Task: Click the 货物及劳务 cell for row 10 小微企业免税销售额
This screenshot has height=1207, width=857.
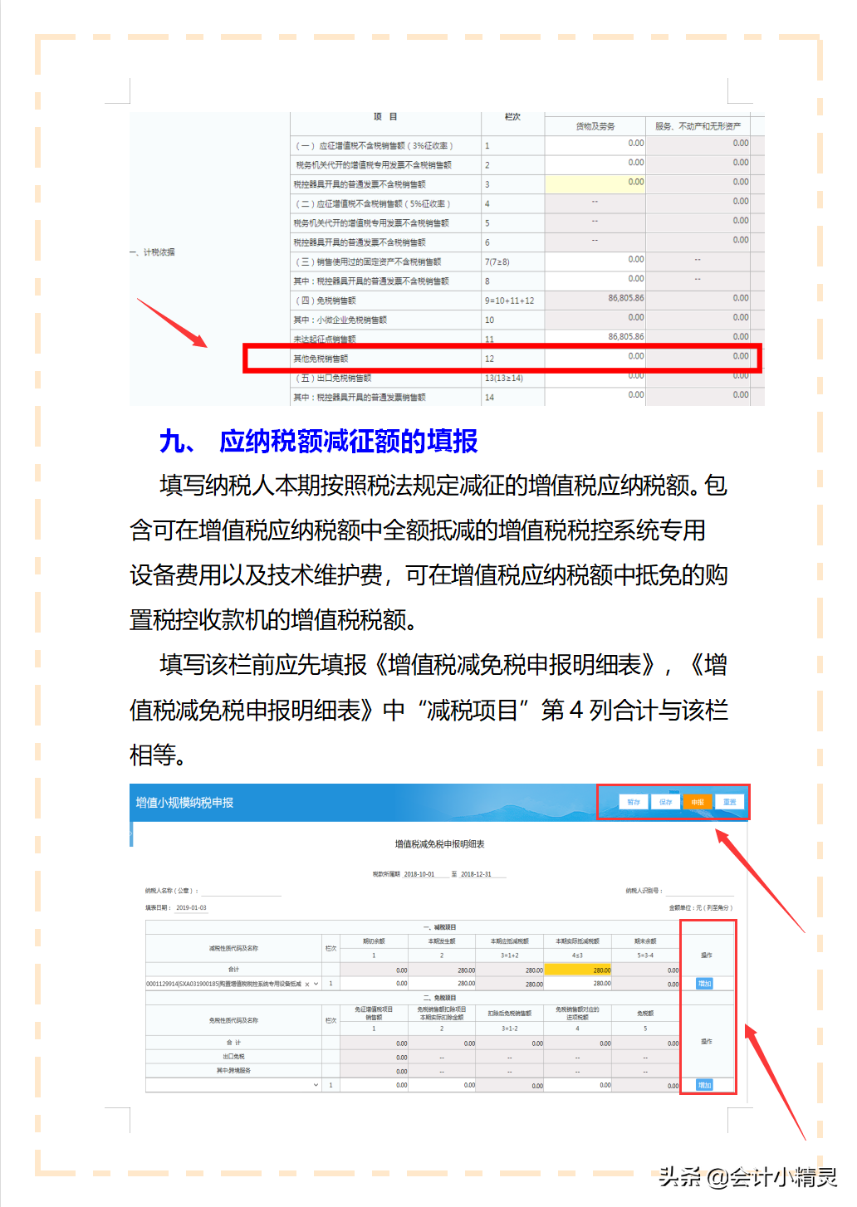Action: 595,320
